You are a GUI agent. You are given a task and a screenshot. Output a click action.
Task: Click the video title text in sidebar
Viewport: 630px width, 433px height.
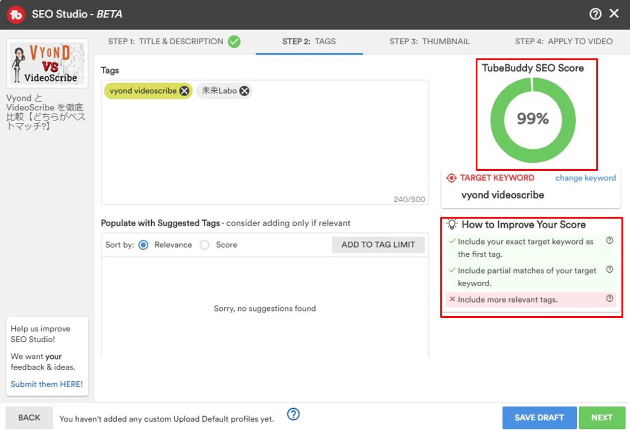[46, 112]
